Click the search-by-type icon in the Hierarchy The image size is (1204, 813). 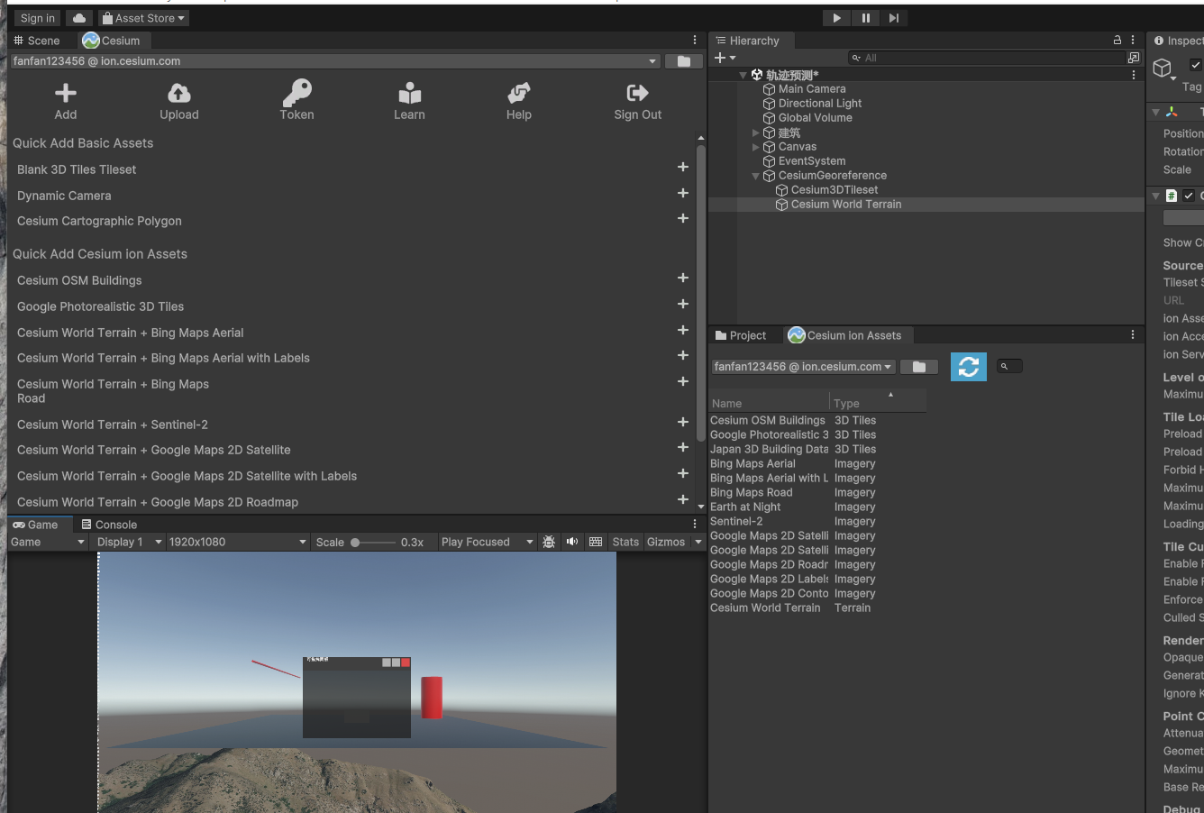tap(1134, 58)
